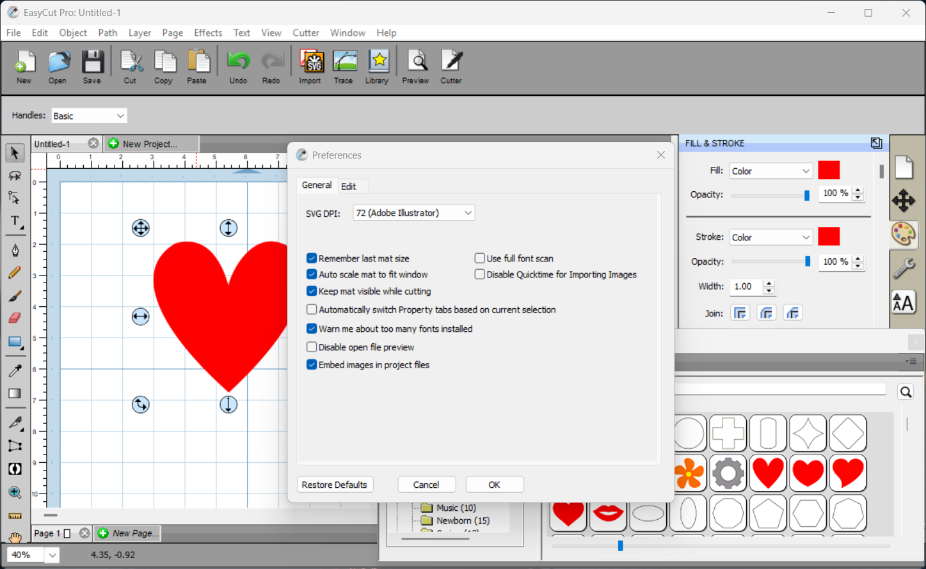This screenshot has width=926, height=569.
Task: Click the New document toolbar icon
Action: pos(24,67)
